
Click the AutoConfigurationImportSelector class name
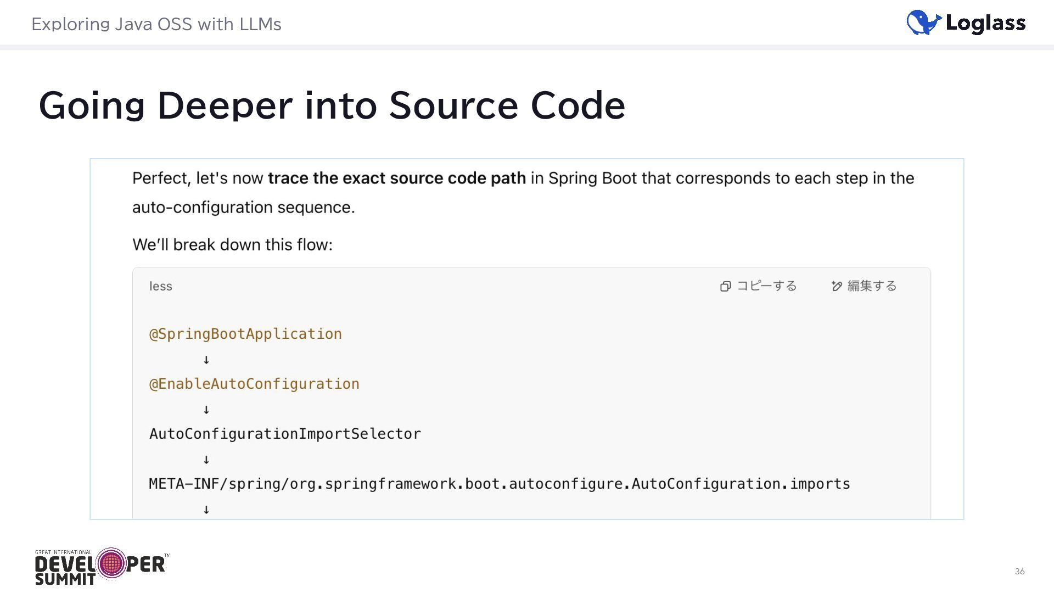(285, 434)
